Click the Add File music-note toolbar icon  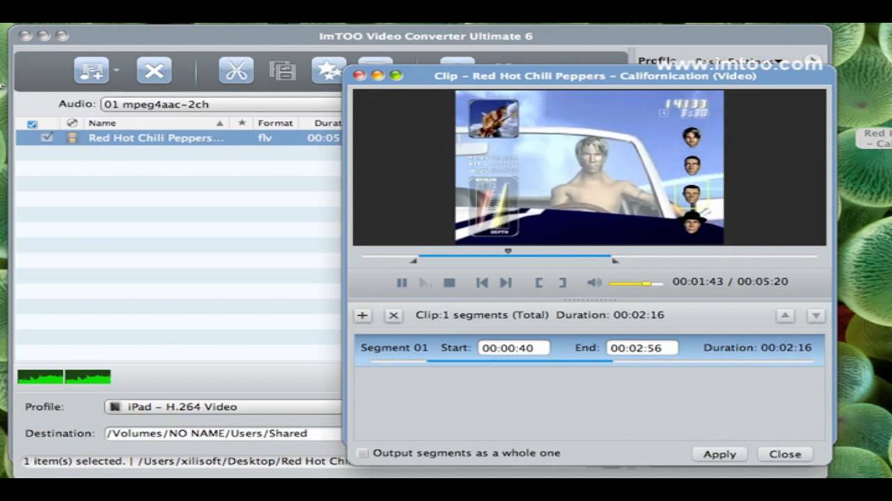tap(91, 70)
